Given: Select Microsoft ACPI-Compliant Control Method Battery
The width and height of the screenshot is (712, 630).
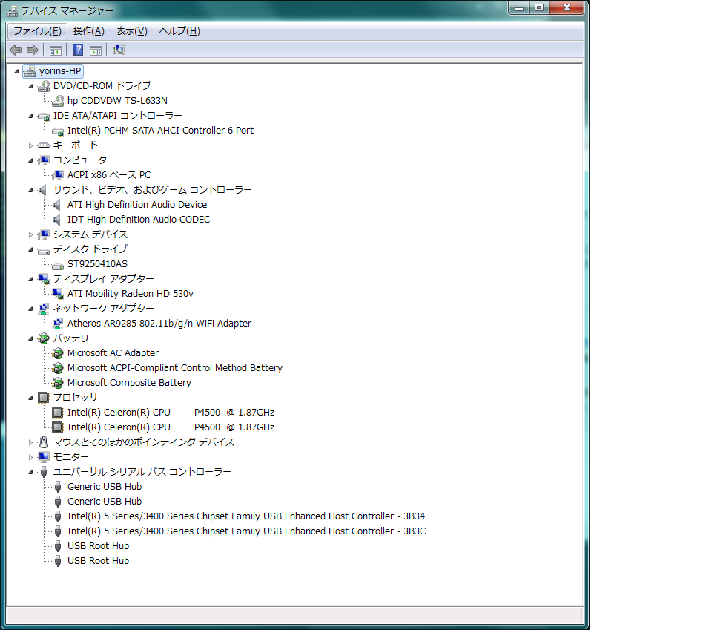Looking at the screenshot, I should pyautogui.click(x=175, y=368).
